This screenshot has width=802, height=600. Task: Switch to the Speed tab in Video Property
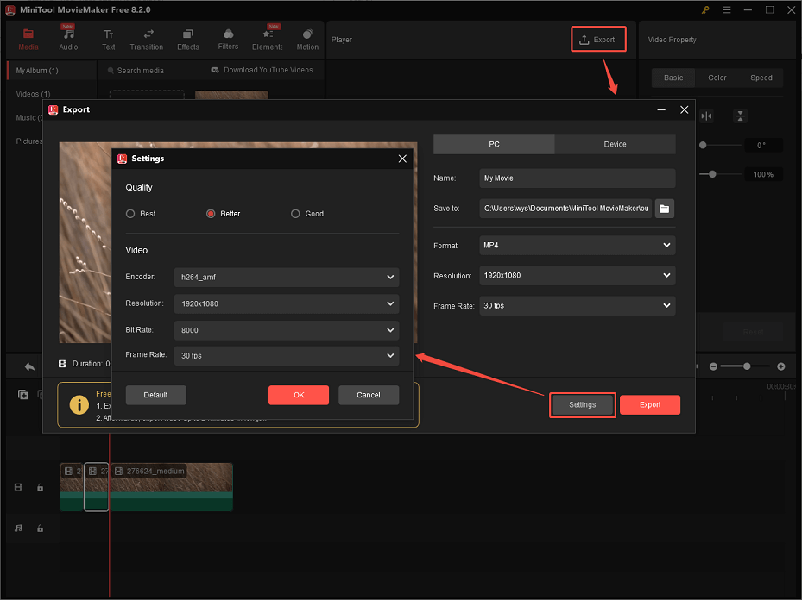pos(761,78)
